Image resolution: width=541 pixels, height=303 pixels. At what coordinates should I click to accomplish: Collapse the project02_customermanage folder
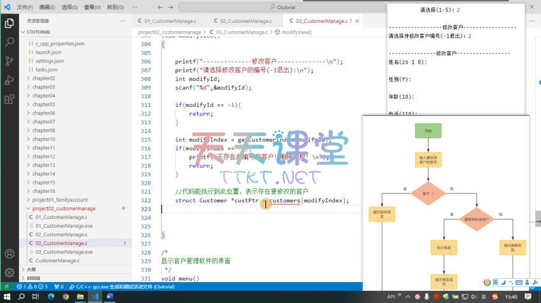[63, 208]
